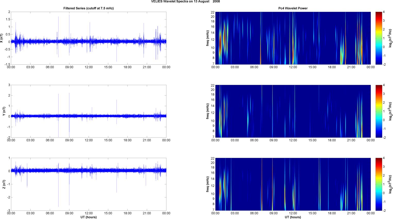Click the 18:00 tick under the Y series plot
The image size is (393, 219).
pyautogui.click(x=127, y=140)
